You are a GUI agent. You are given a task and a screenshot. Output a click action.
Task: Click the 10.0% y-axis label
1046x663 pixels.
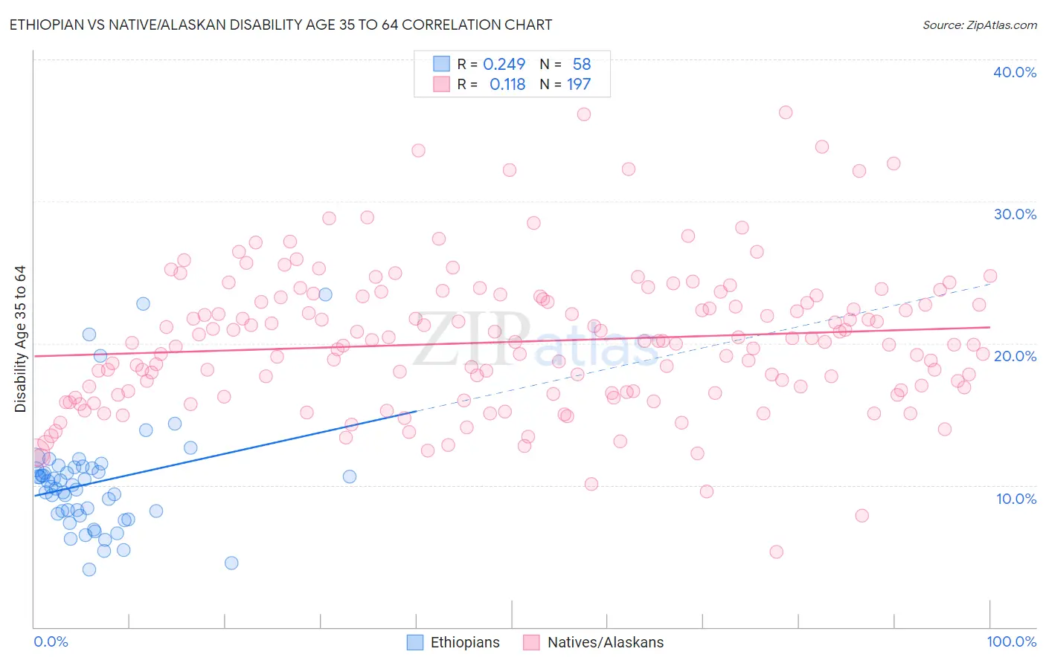click(1016, 499)
